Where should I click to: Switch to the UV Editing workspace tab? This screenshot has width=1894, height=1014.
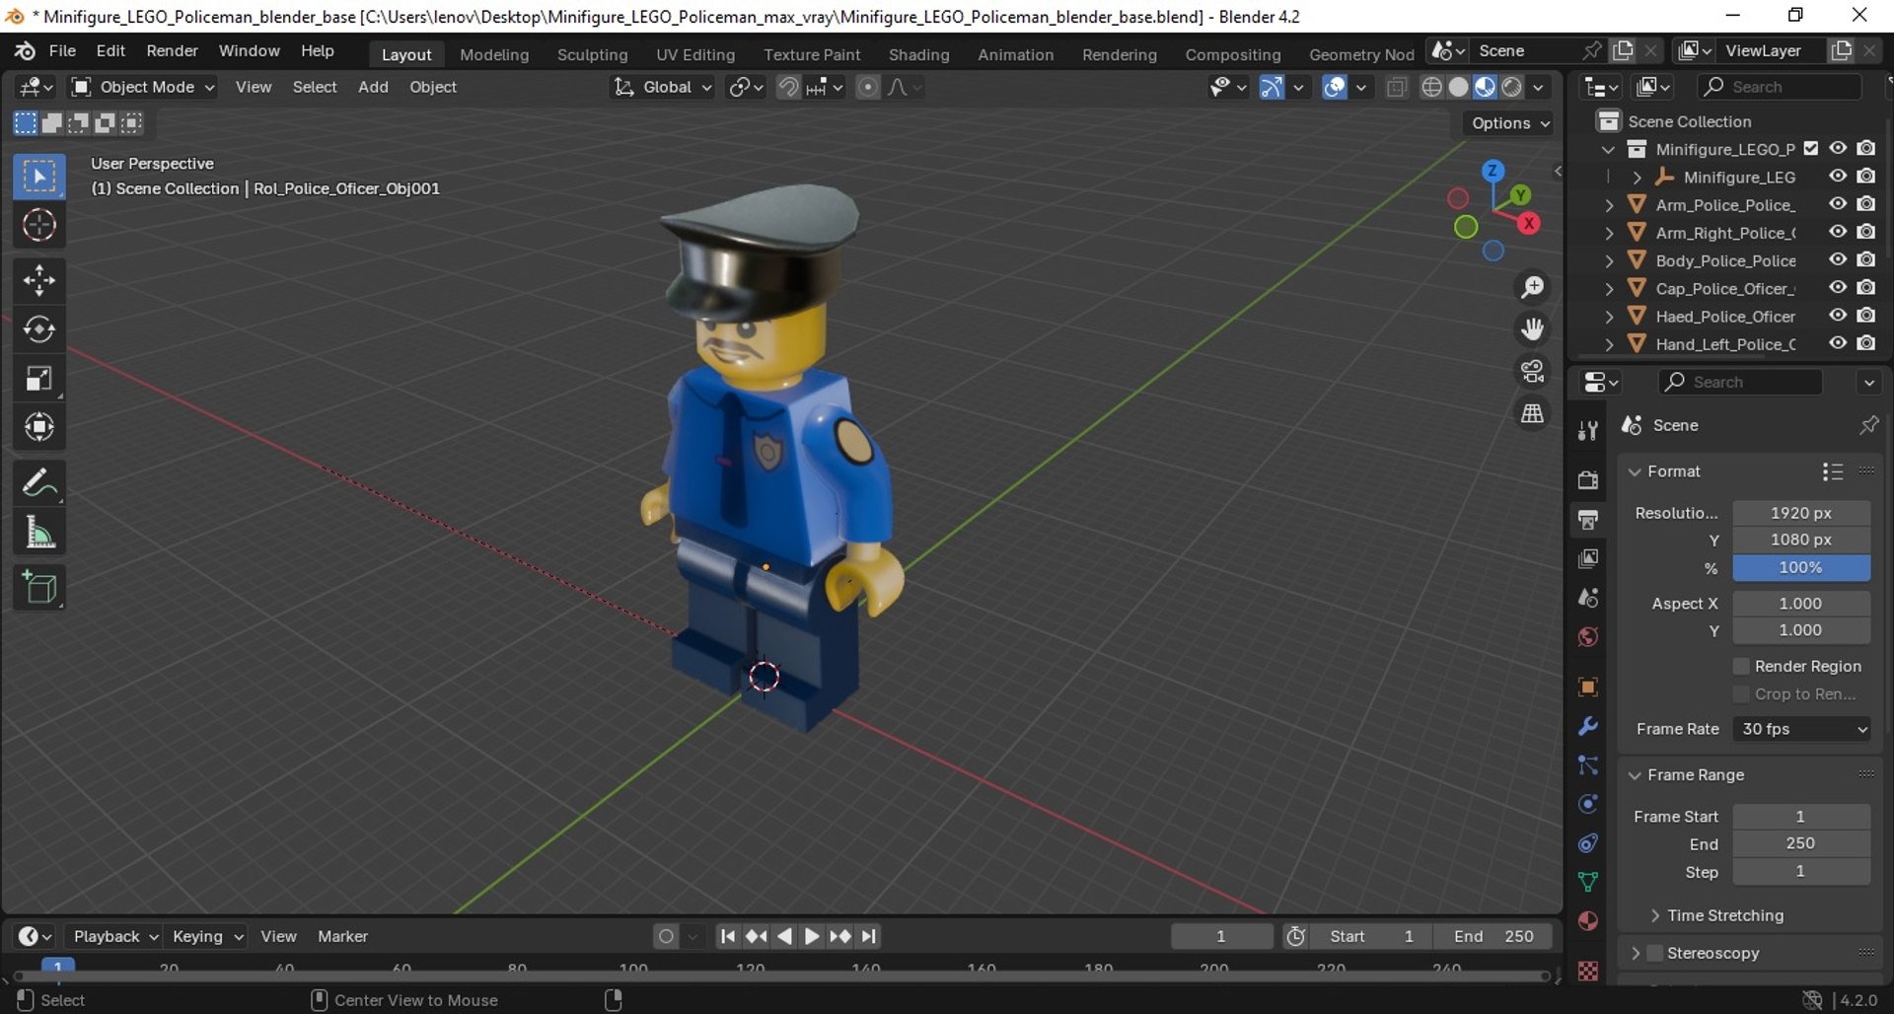695,54
